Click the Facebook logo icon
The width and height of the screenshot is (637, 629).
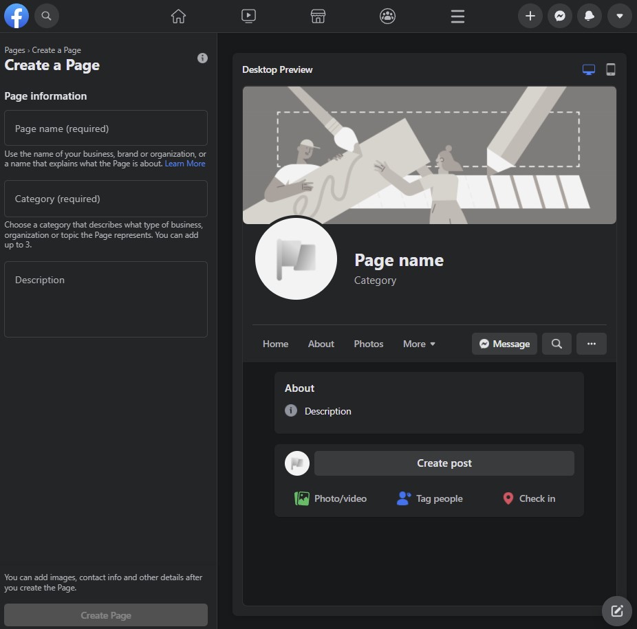coord(17,16)
